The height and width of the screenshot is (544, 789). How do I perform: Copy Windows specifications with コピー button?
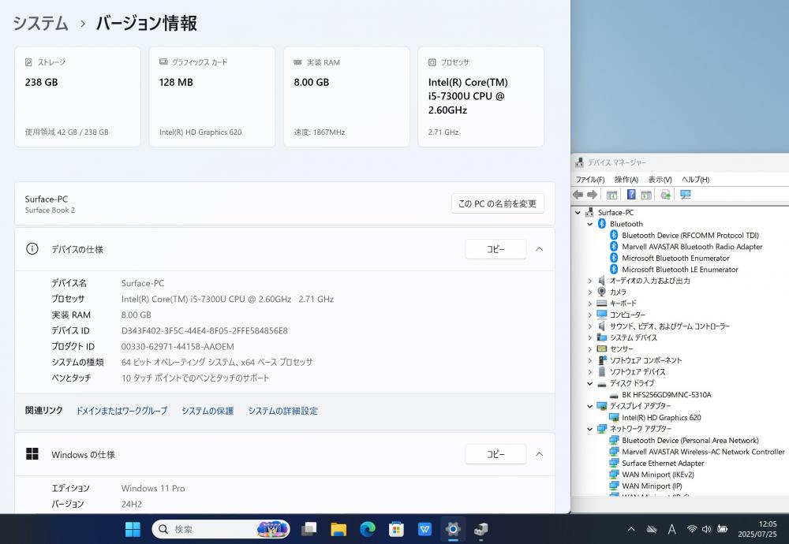(x=495, y=454)
